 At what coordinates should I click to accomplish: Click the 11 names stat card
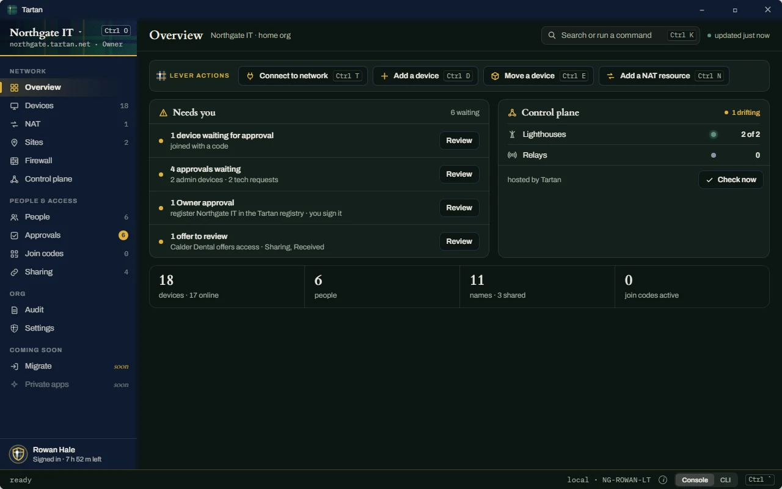[x=538, y=287]
